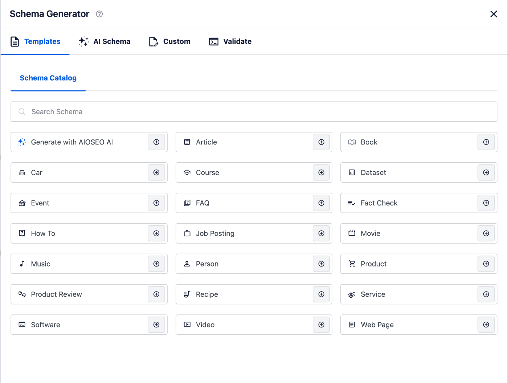Add the Article schema with its plus button

[x=321, y=142]
